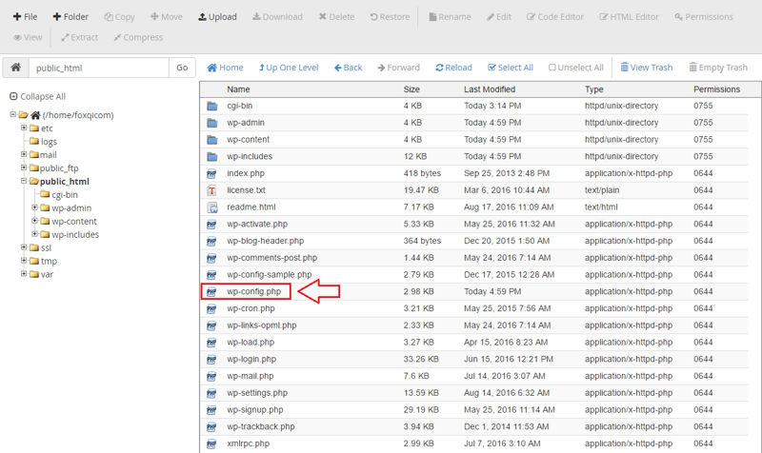Collapse the /home/foxqicom root node
The image size is (762, 453).
click(13, 114)
